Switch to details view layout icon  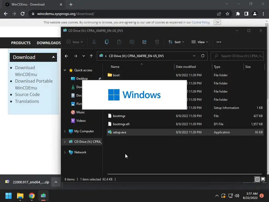click(x=257, y=179)
